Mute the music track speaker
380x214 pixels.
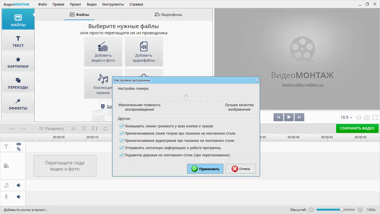pos(19,185)
